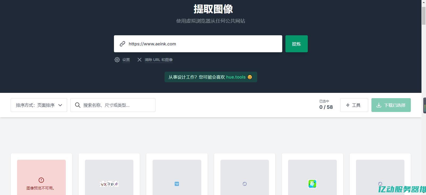Click the vertical page scrollbar thumb

[424, 16]
